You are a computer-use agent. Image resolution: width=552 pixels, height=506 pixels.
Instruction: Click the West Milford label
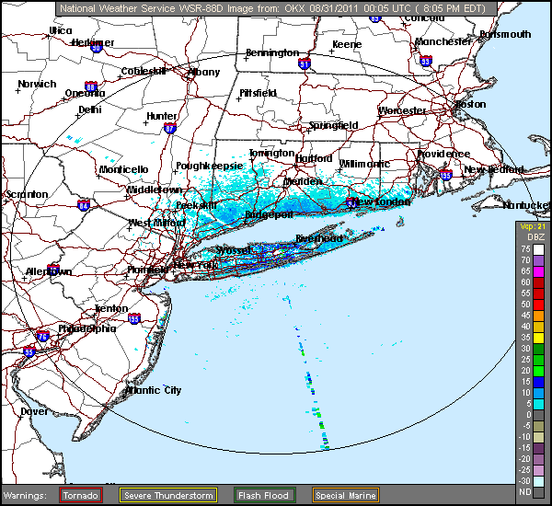click(x=156, y=223)
